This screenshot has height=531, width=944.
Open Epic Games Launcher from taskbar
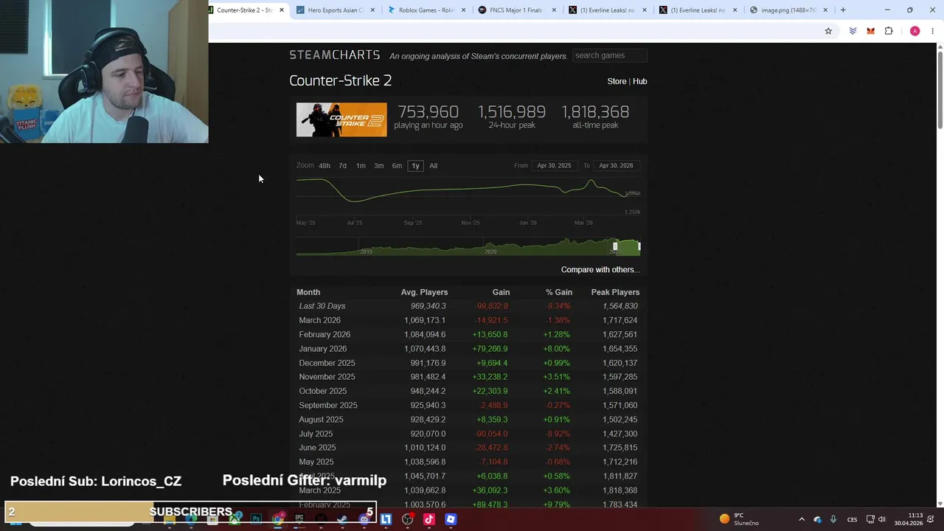click(299, 519)
